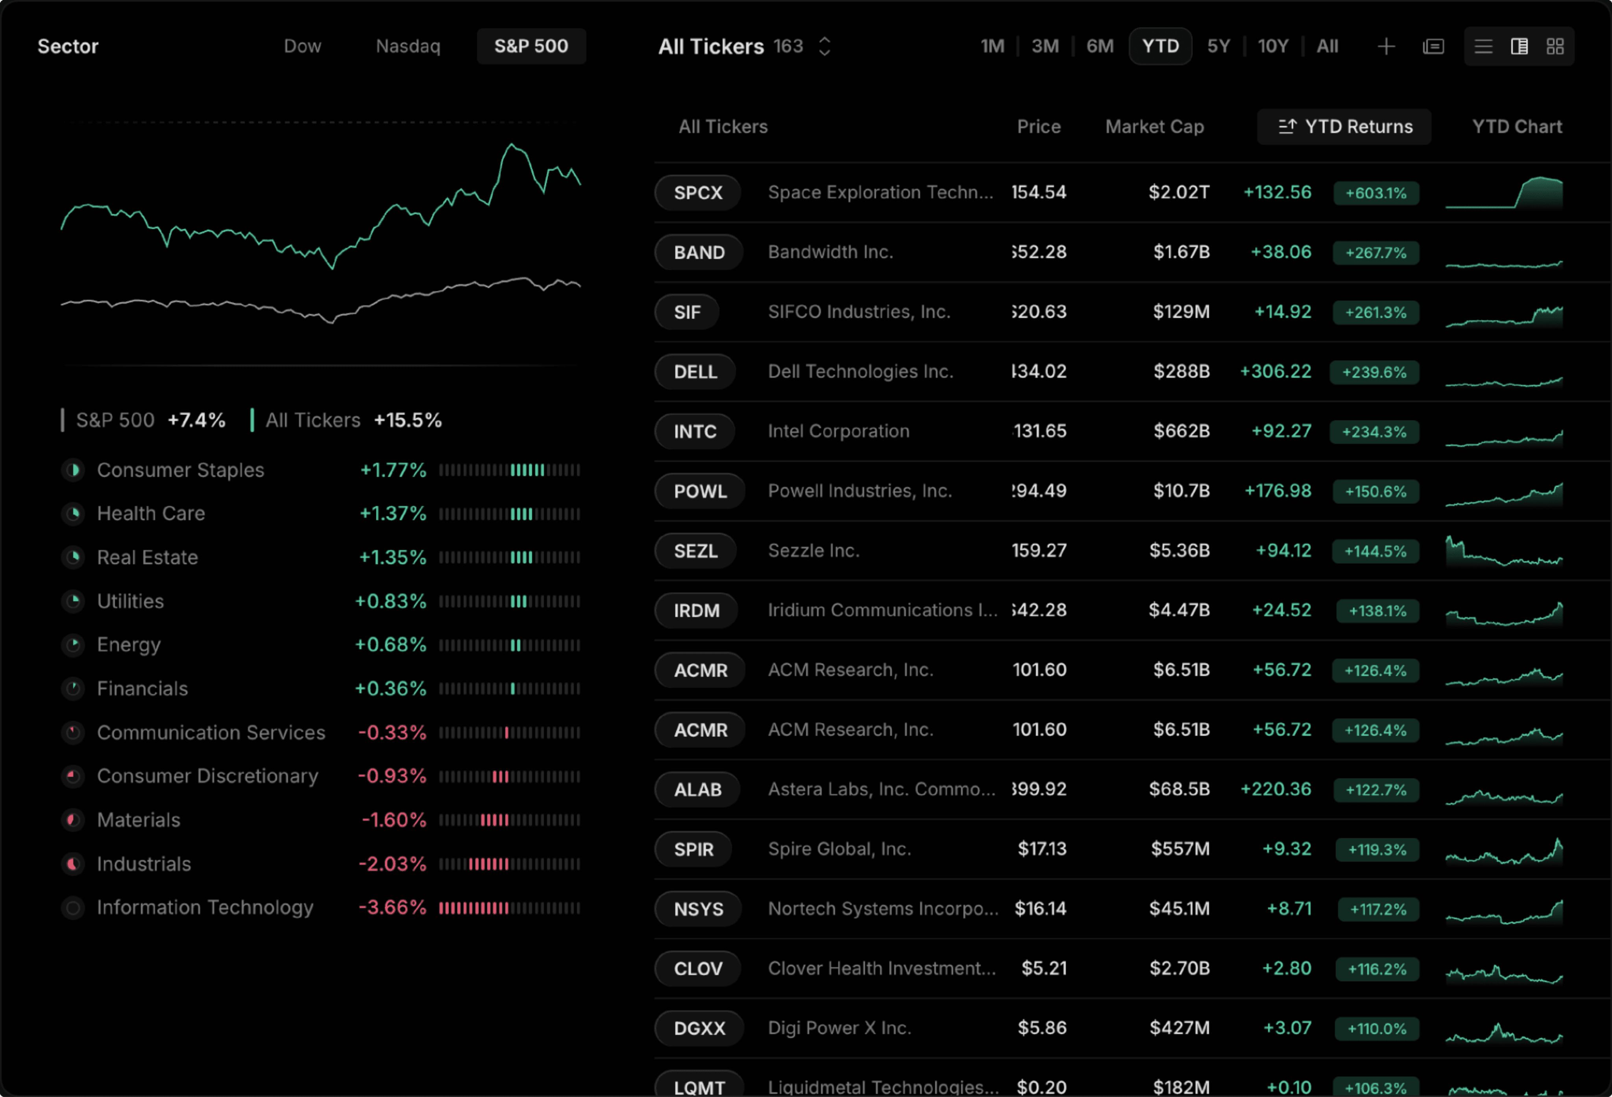Open the NSYS ticker badge
Viewport: 1612px width, 1097px height.
click(x=699, y=909)
